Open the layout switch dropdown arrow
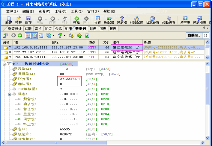The width and height of the screenshot is (212, 146). tap(53, 36)
